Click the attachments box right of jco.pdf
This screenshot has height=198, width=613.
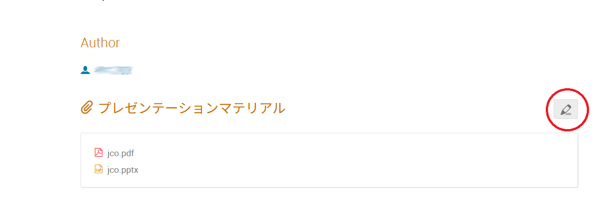click(322, 153)
